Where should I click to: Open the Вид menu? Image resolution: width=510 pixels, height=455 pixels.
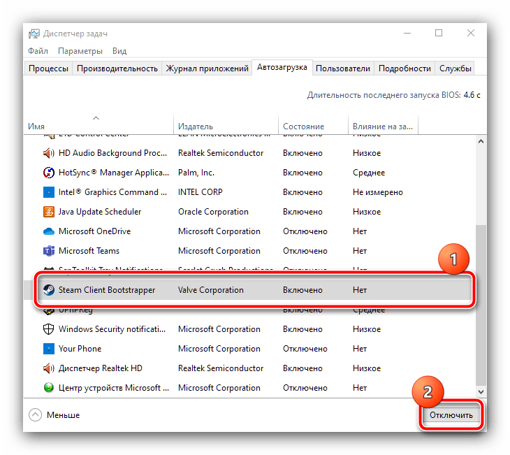coord(119,51)
